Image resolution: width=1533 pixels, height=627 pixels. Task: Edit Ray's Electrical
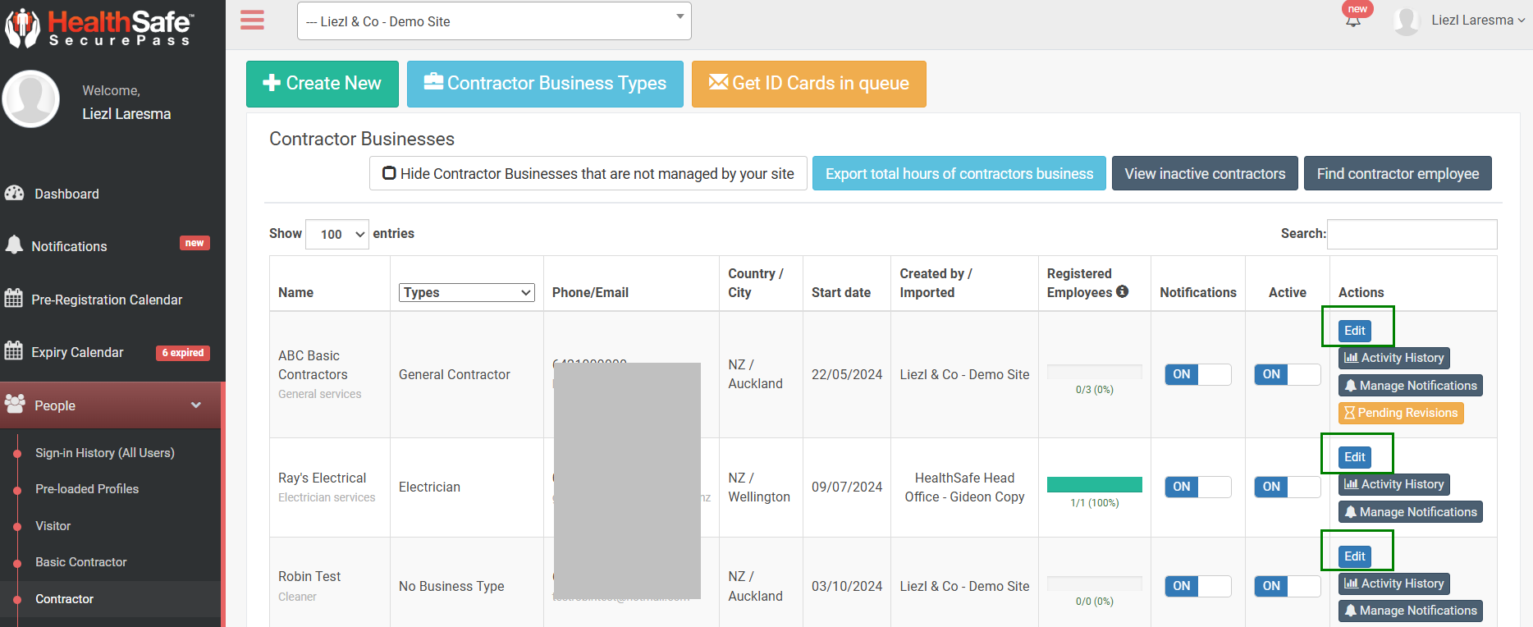1355,457
